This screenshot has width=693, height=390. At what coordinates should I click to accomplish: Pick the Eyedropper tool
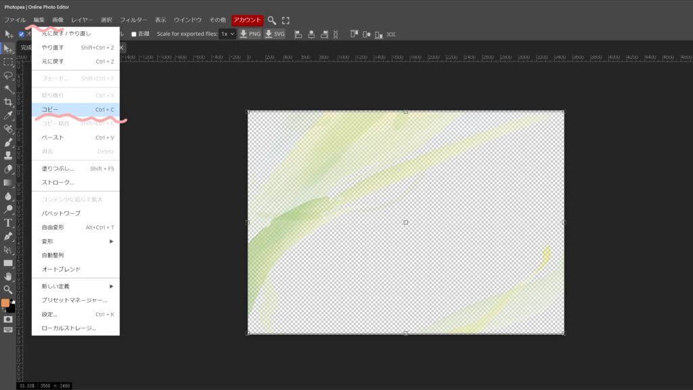click(x=8, y=116)
